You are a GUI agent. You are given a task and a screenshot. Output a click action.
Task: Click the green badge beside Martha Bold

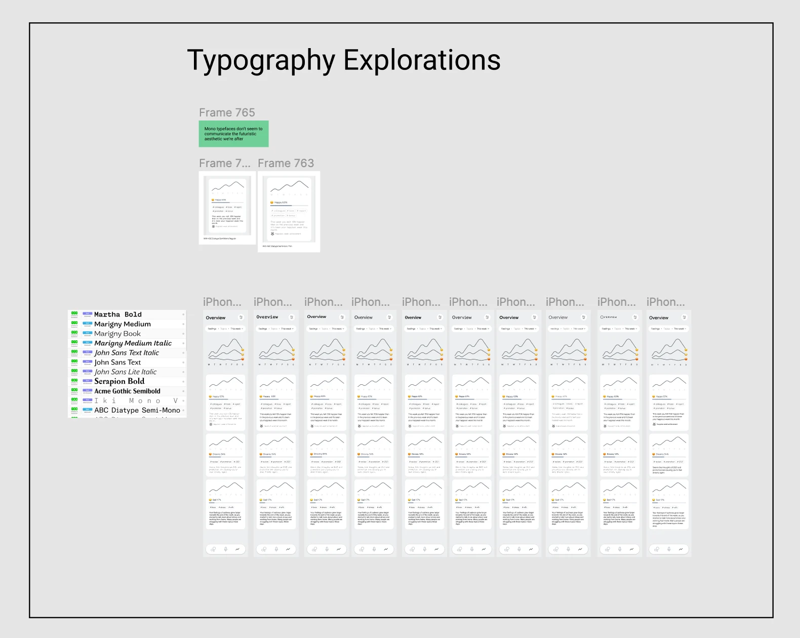tap(74, 313)
